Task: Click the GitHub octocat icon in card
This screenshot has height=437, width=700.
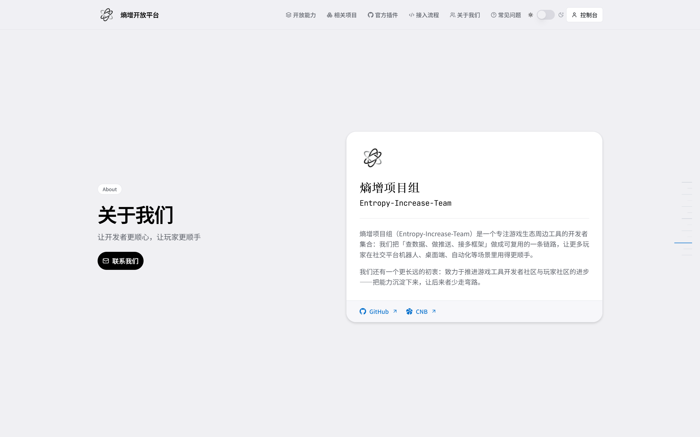Action: coord(363,311)
